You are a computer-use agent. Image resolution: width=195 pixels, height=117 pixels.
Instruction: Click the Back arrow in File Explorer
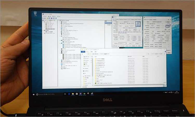point(82,54)
